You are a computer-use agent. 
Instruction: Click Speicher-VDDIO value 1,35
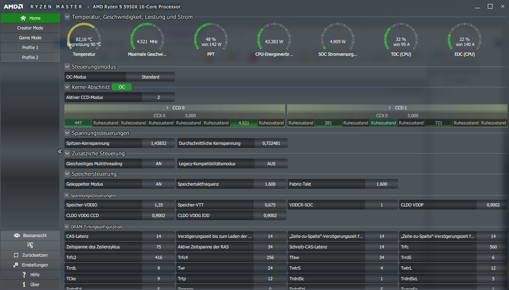click(159, 205)
